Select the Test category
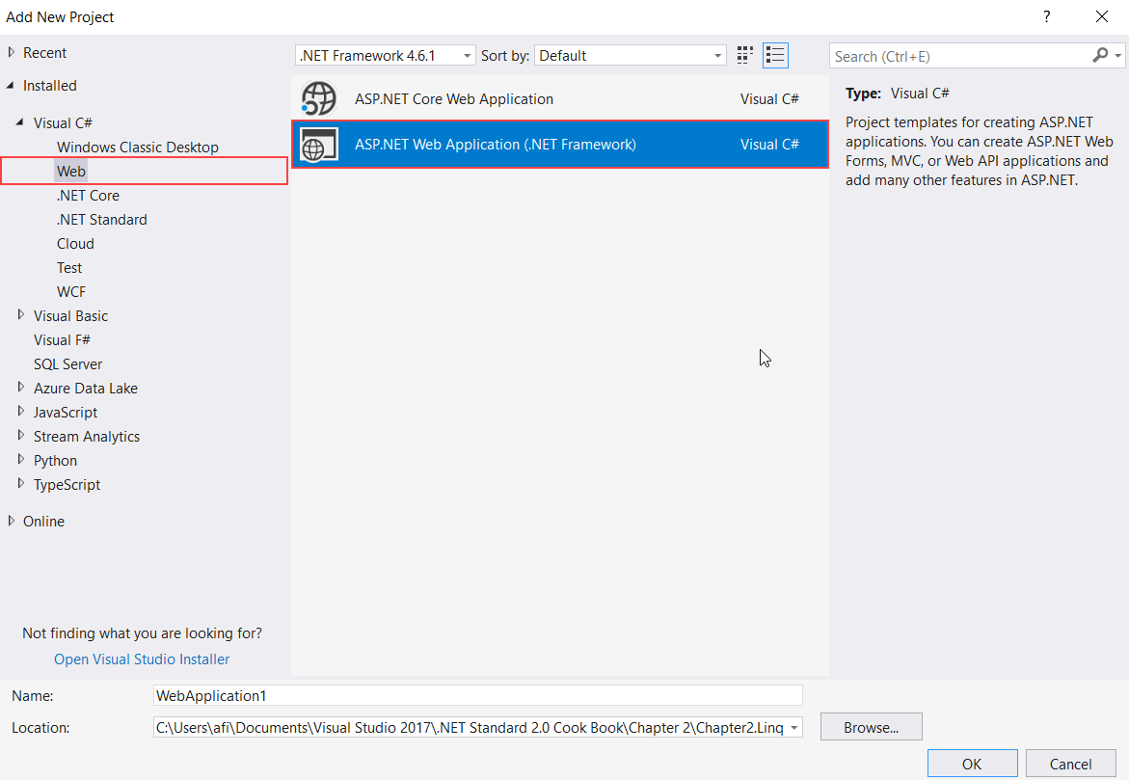This screenshot has height=780, width=1129. [69, 268]
